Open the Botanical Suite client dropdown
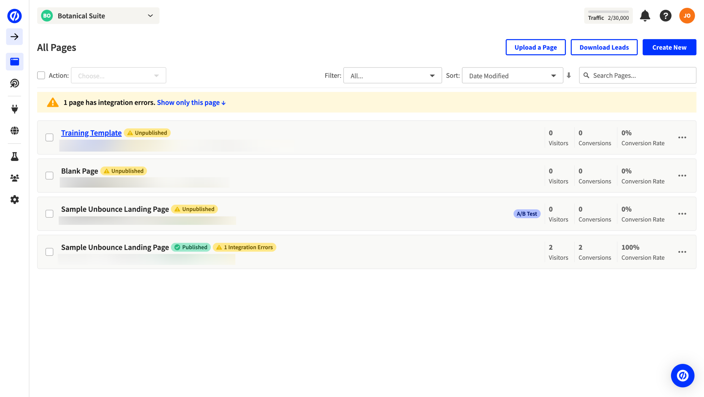 [98, 16]
